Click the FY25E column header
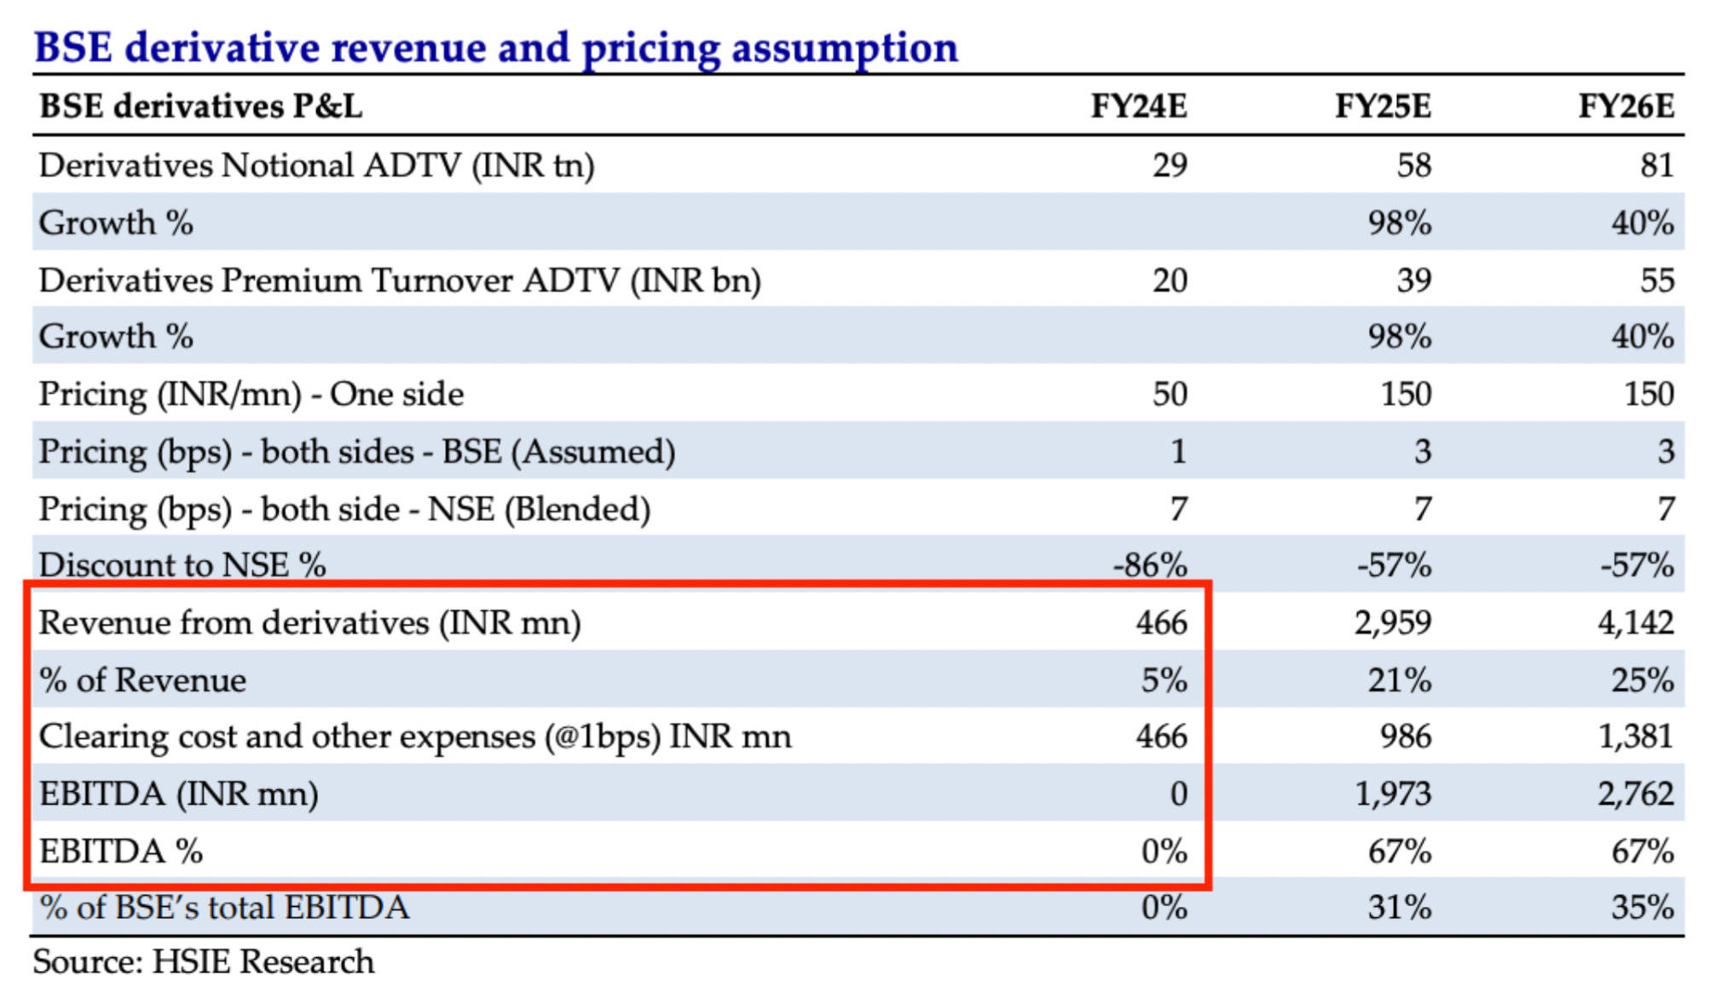Screen dimensions: 1722x999 tap(1382, 107)
